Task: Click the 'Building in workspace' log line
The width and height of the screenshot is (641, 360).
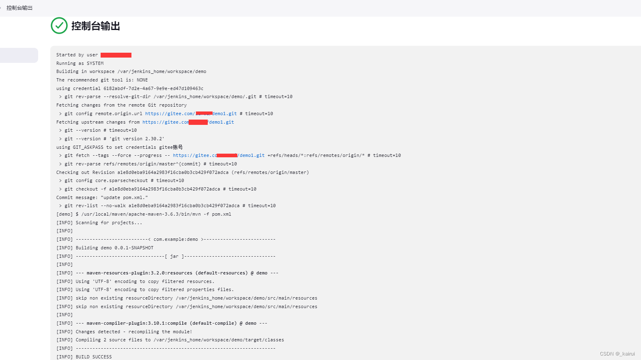Action: click(x=131, y=71)
